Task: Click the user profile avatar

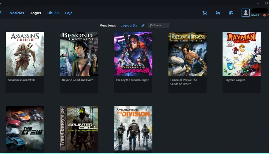Action: (x=246, y=13)
